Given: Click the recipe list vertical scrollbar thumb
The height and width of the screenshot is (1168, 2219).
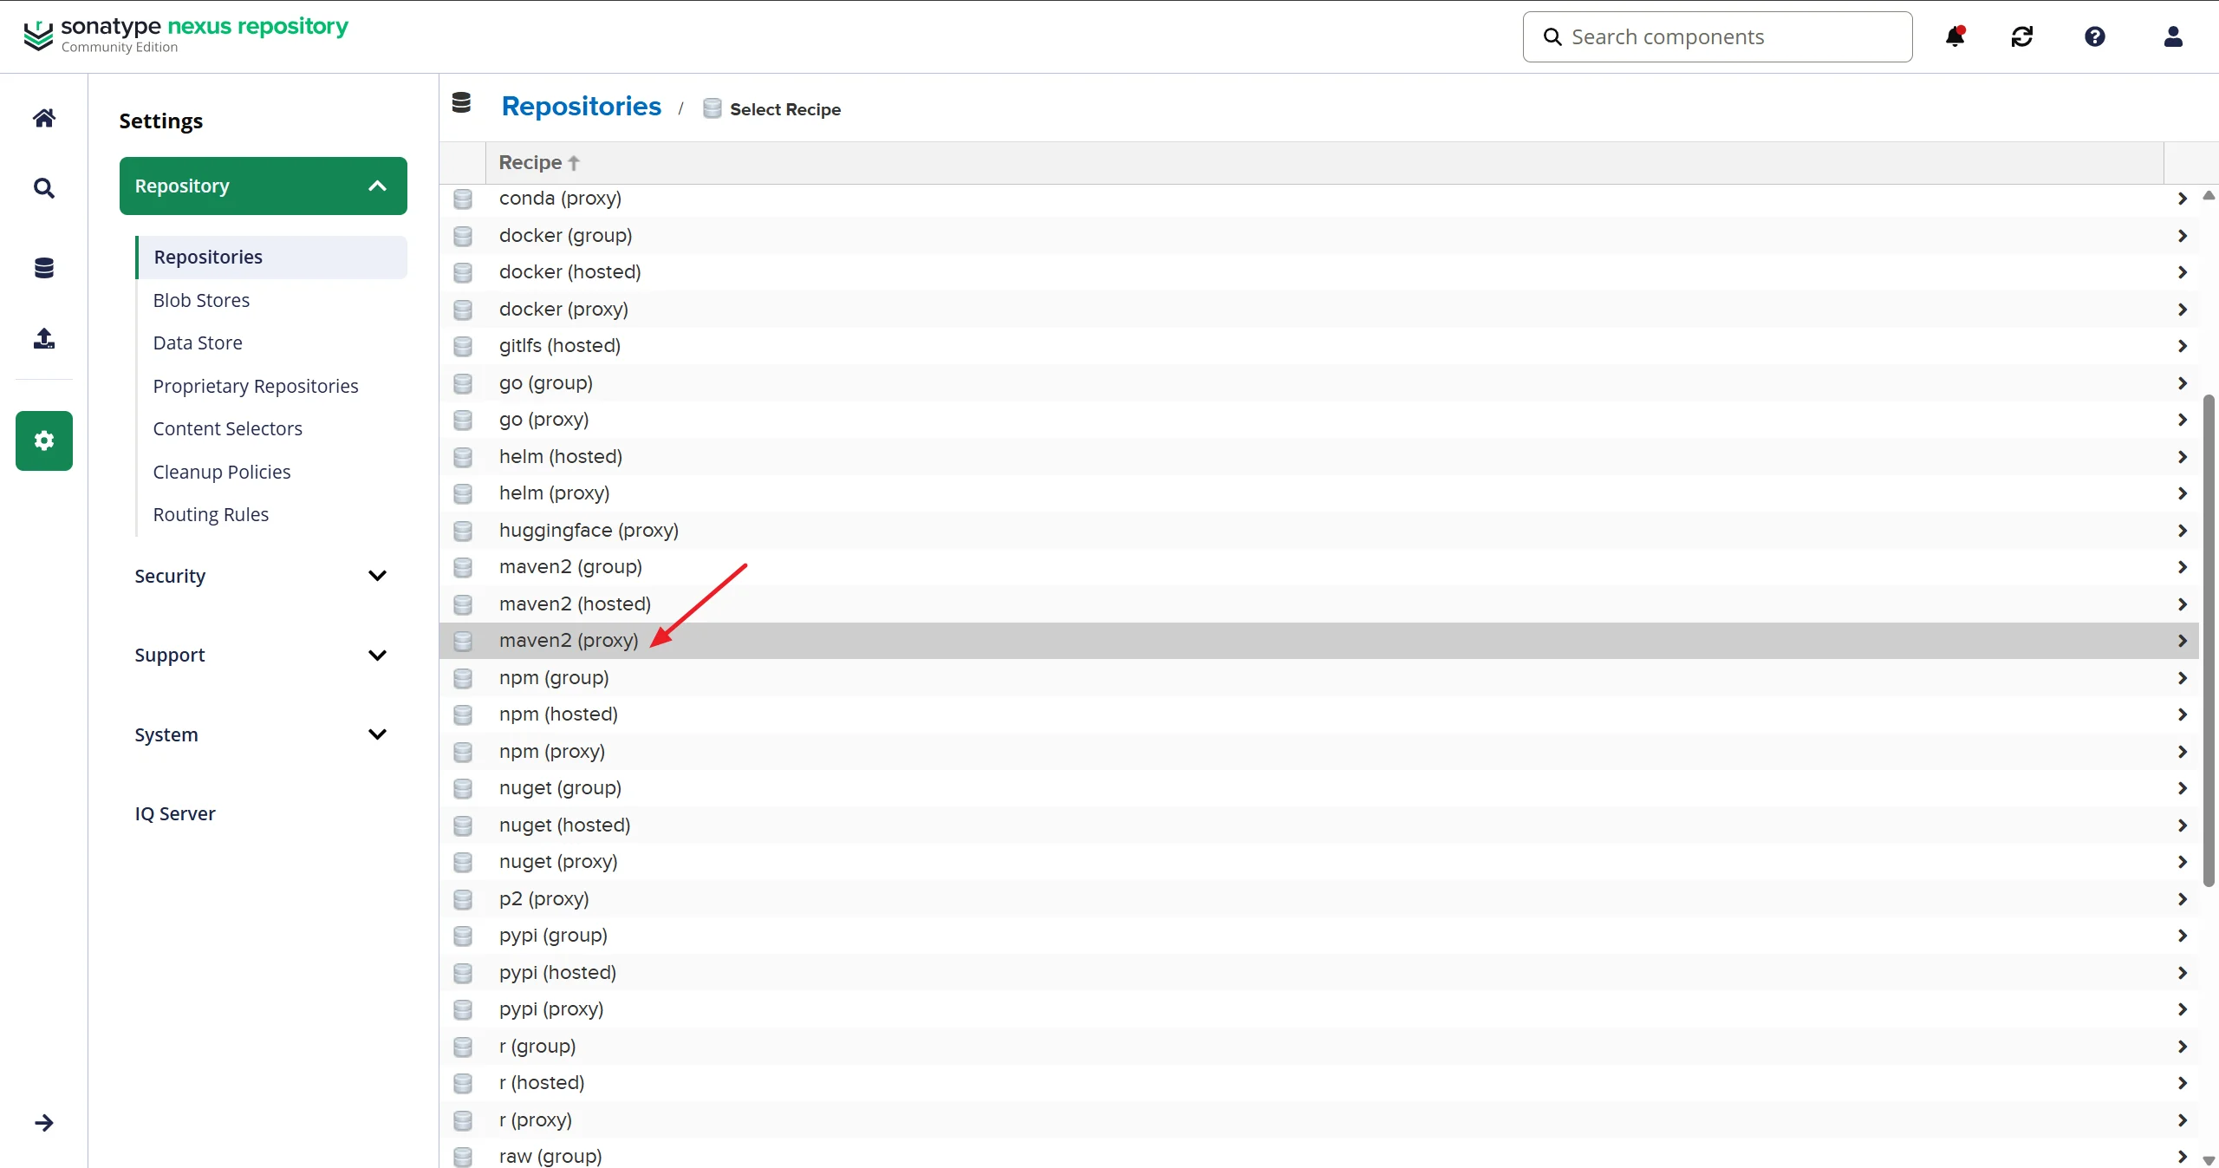Looking at the screenshot, I should [x=2209, y=640].
